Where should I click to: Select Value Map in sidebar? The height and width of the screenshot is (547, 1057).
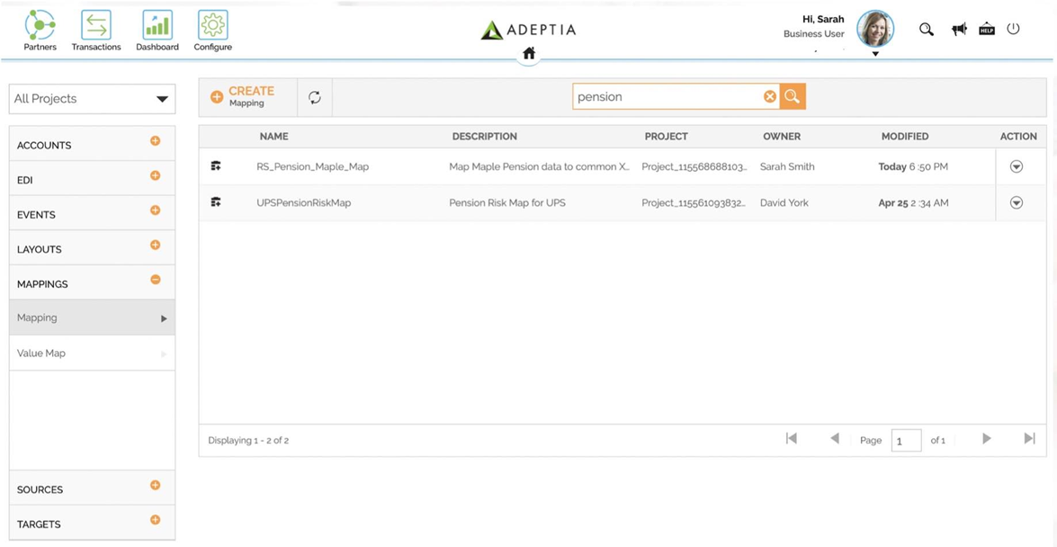pos(41,354)
